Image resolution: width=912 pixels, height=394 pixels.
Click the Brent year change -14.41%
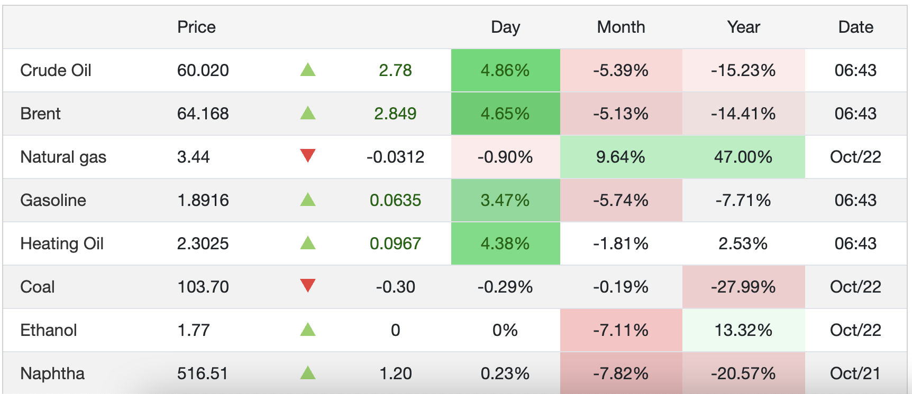(743, 114)
